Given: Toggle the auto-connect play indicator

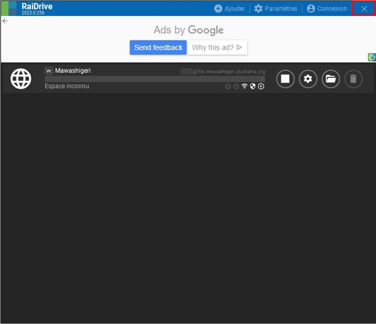Looking at the screenshot, I should pos(261,86).
